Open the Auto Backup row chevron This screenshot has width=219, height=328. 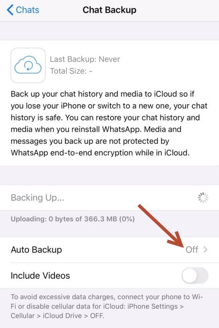pyautogui.click(x=205, y=250)
